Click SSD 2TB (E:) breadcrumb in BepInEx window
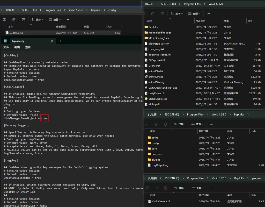Viewport: 265px width, 207px height. point(172,115)
